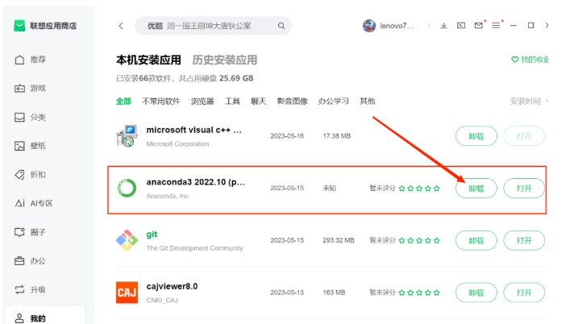566x324 pixels.
Task: Uninstall microsoft visual c++ via 卸载
Action: [x=477, y=136]
